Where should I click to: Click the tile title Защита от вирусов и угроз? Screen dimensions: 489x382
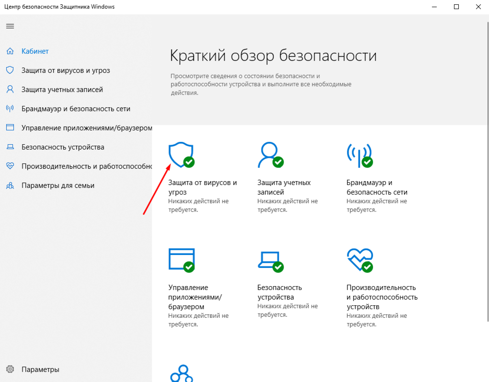point(203,187)
